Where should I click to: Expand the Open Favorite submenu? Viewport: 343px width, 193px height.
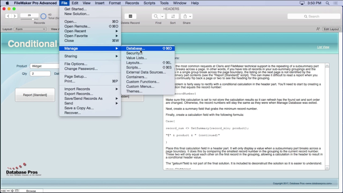coord(90,36)
